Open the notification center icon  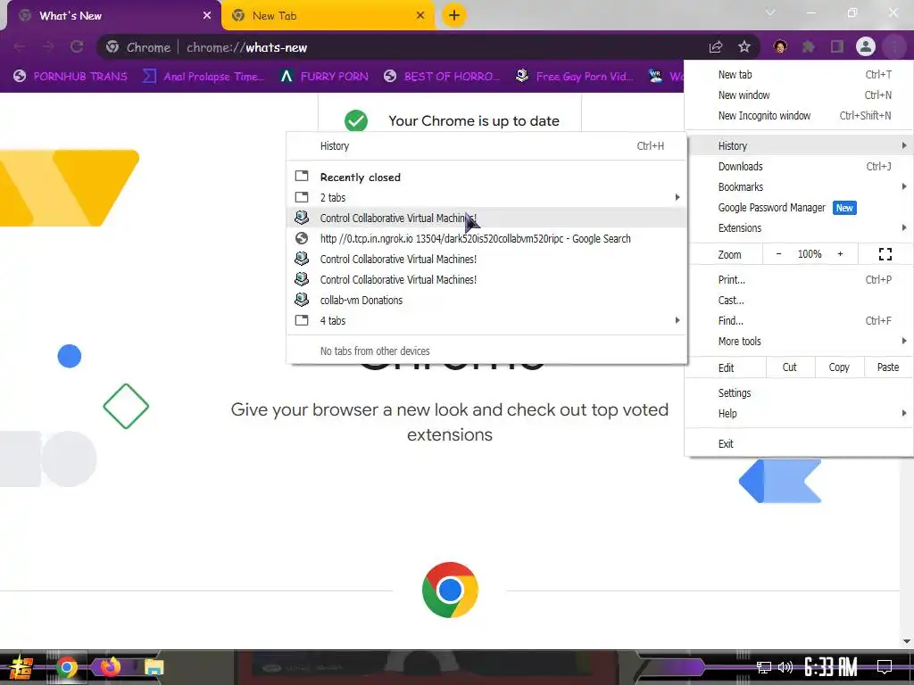coord(885,667)
